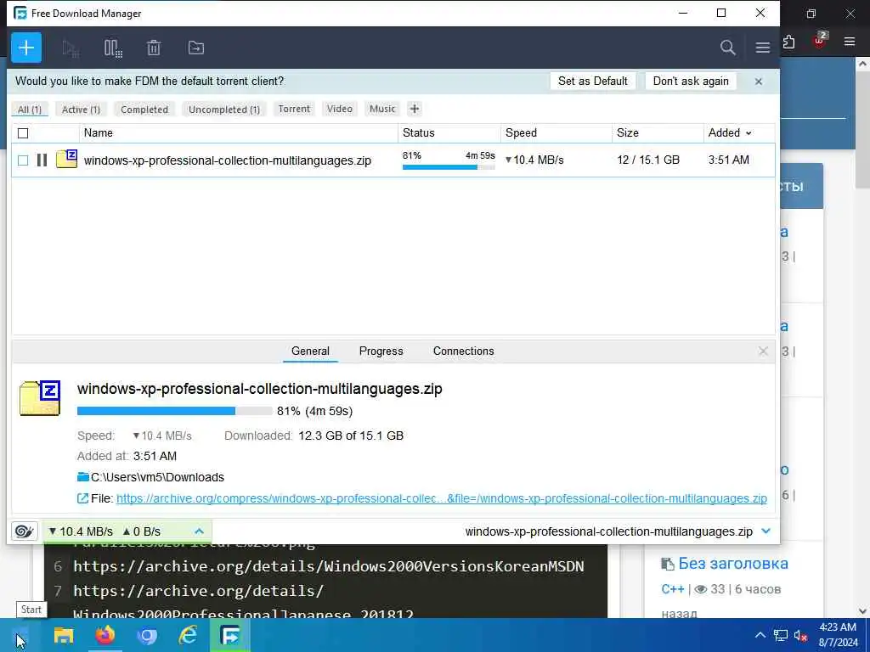The height and width of the screenshot is (652, 870).
Task: Expand the speed limits chevron in status bar
Action: tap(199, 531)
